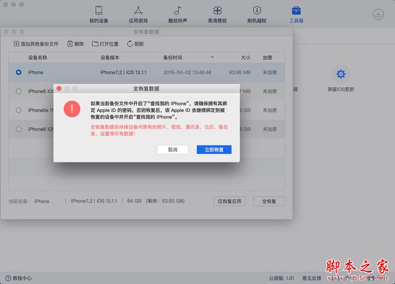Viewport: 395px width, 284px height.
Task: Open the 我的设备 device section
Action: pos(99,14)
